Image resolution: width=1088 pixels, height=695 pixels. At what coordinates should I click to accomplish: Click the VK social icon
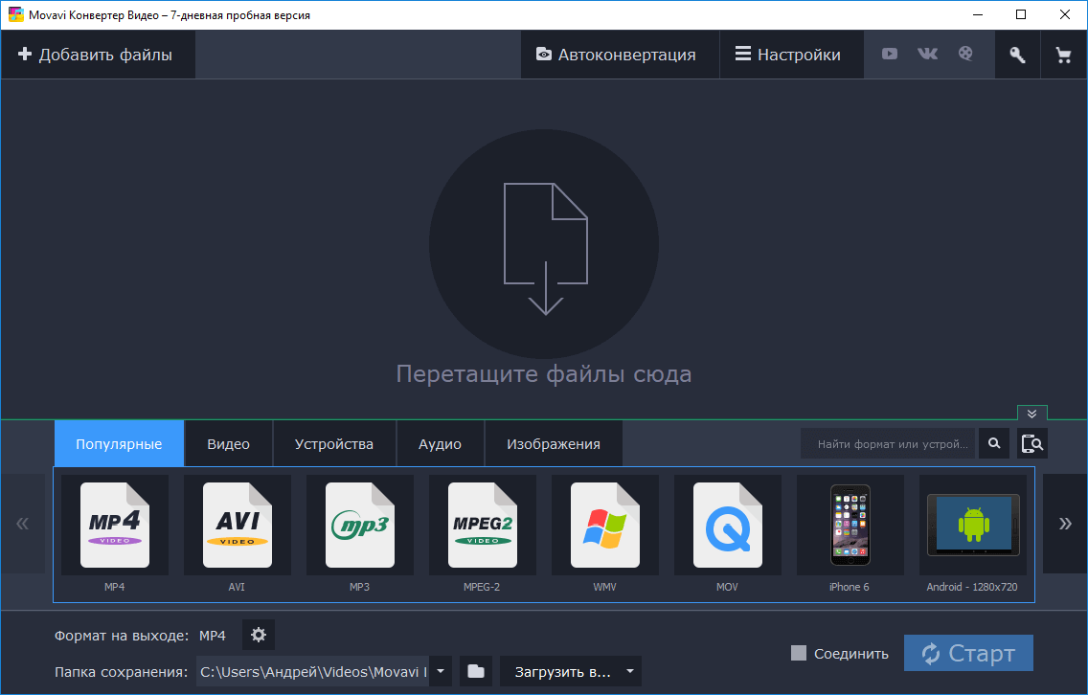click(927, 54)
